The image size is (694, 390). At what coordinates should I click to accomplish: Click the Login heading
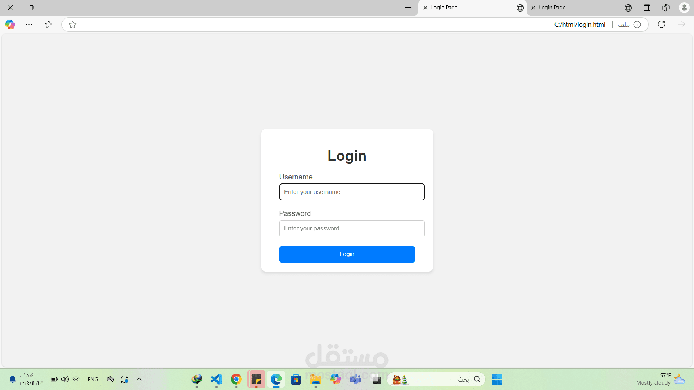point(347,156)
